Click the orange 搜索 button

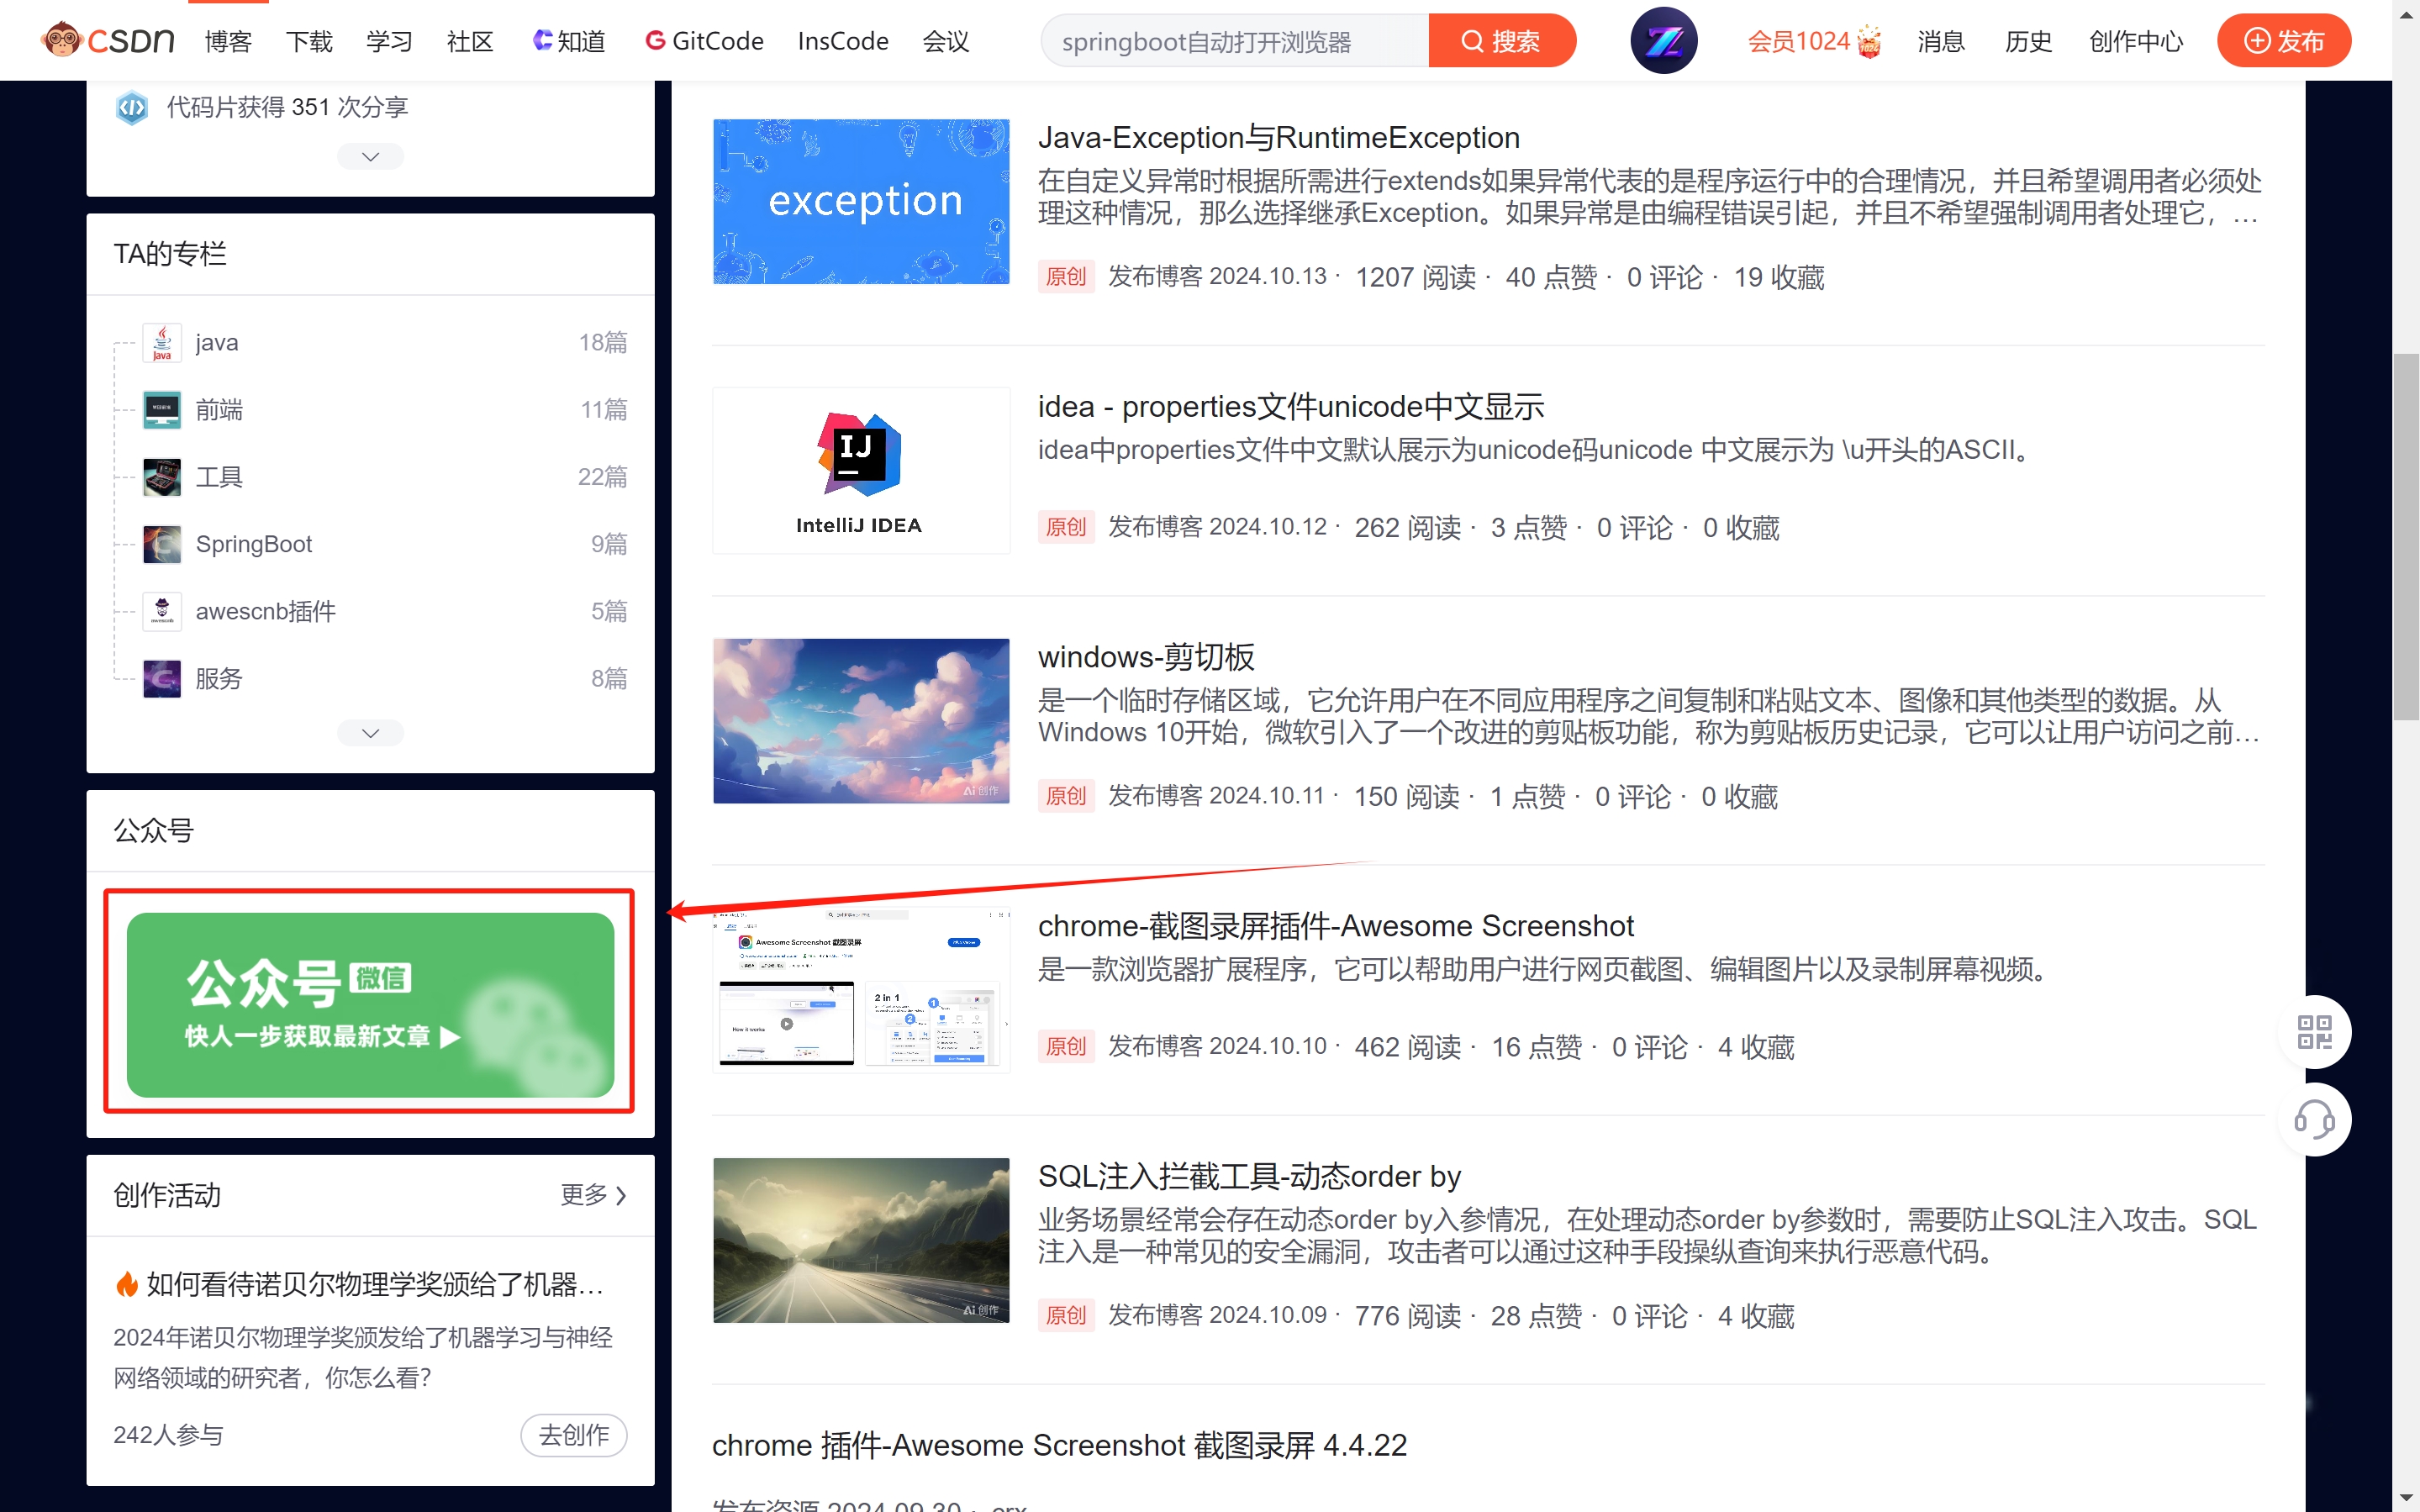1501,41
